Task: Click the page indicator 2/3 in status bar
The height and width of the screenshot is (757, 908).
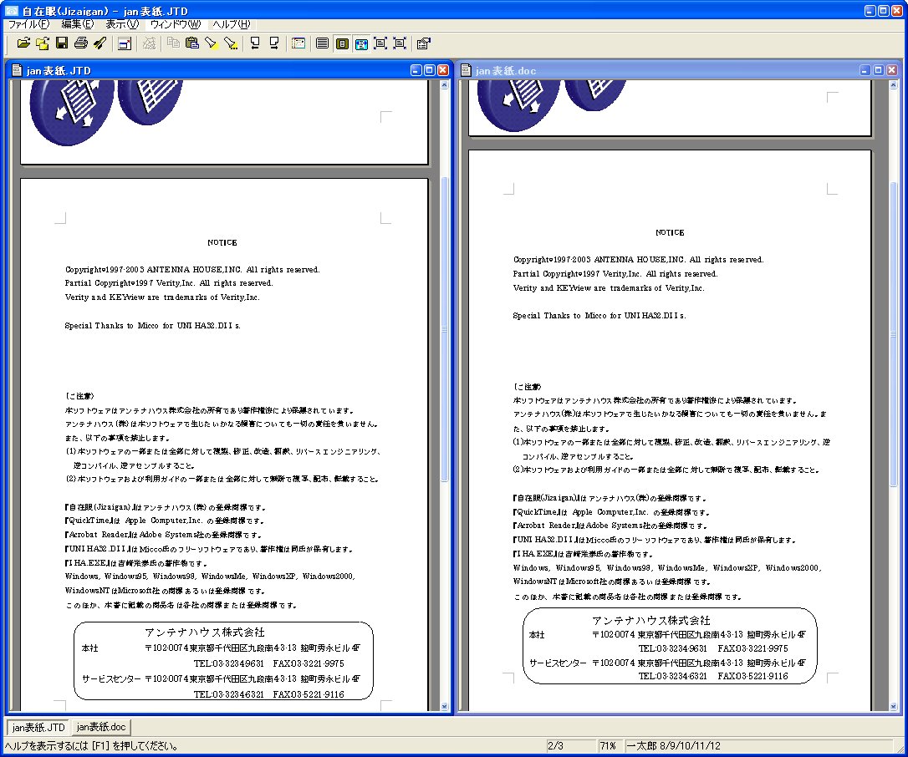Action: 556,745
